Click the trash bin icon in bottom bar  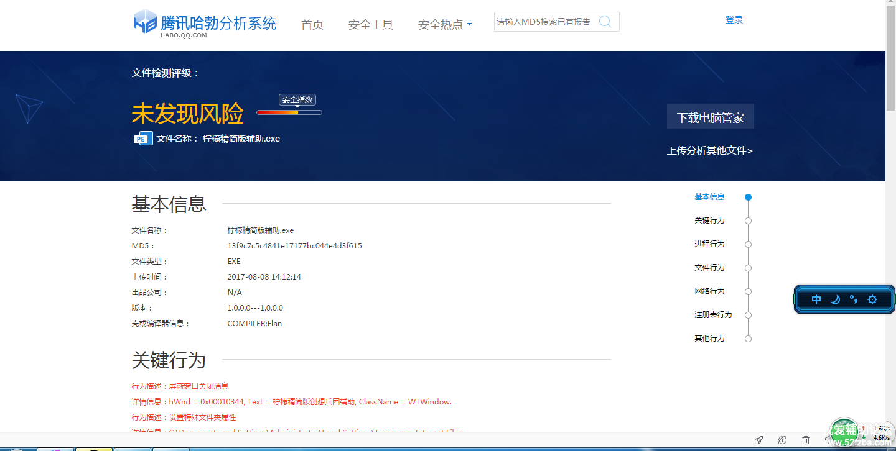tap(806, 440)
